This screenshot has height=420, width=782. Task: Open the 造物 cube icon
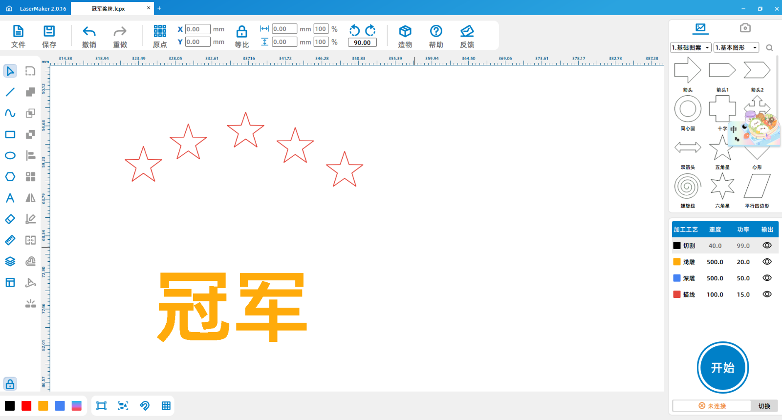click(x=405, y=32)
